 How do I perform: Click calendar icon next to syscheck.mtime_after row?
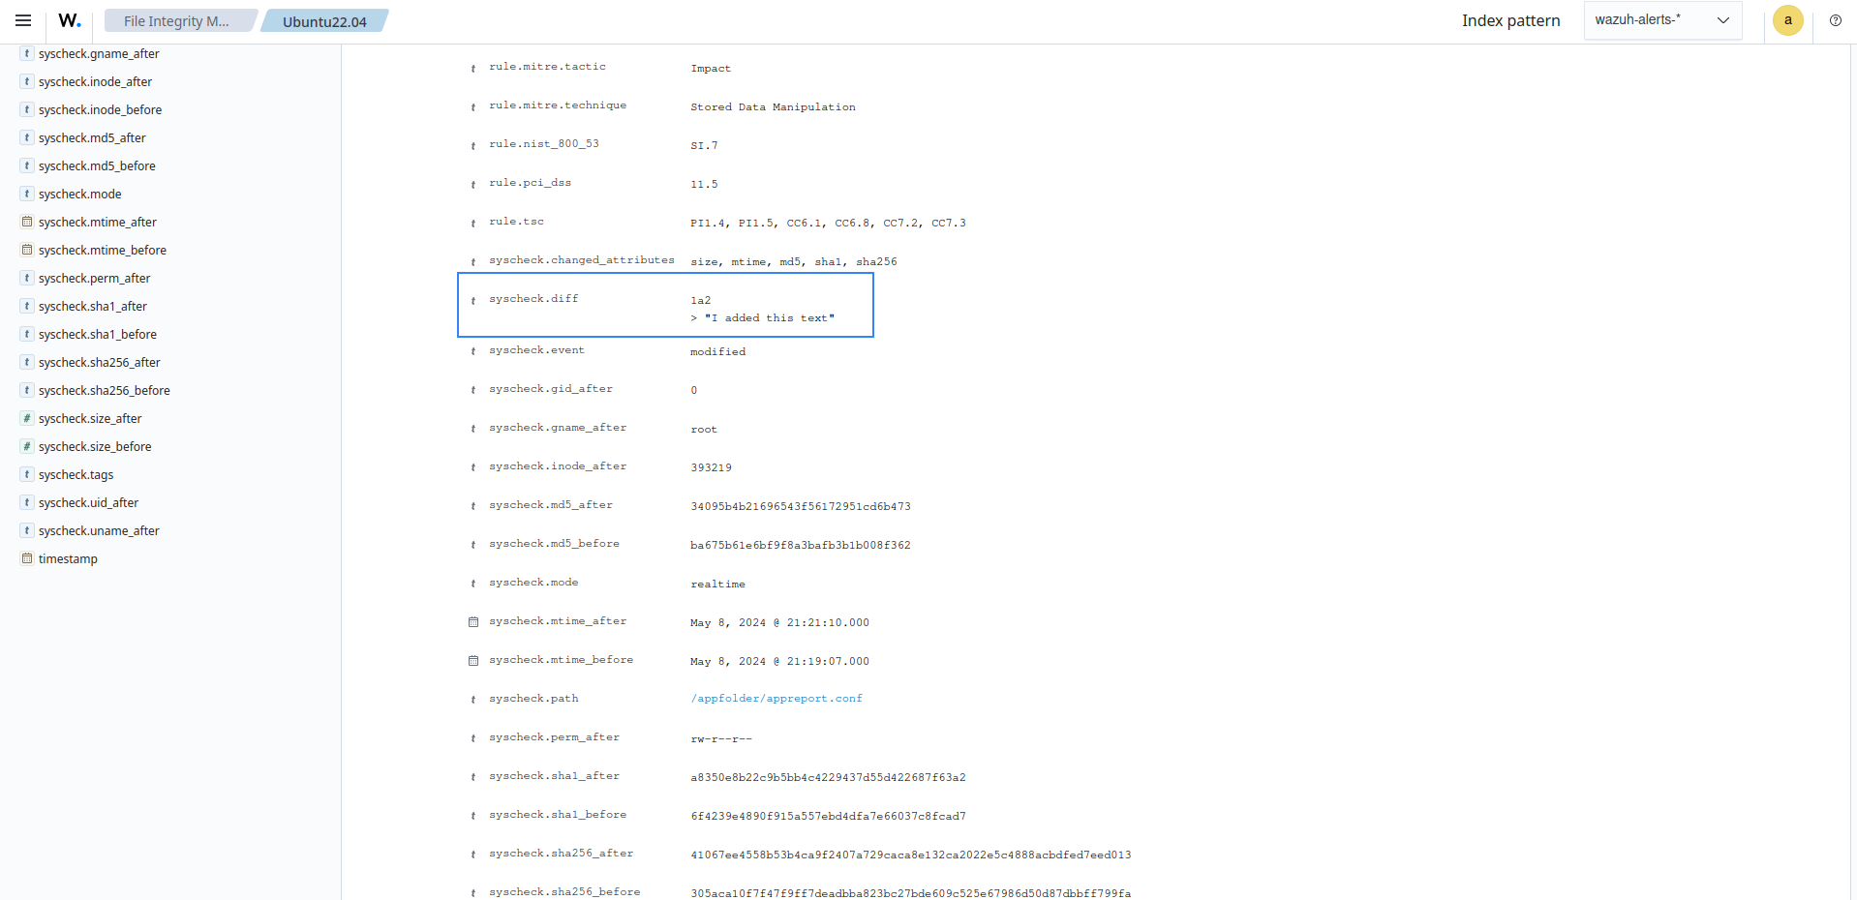(473, 622)
